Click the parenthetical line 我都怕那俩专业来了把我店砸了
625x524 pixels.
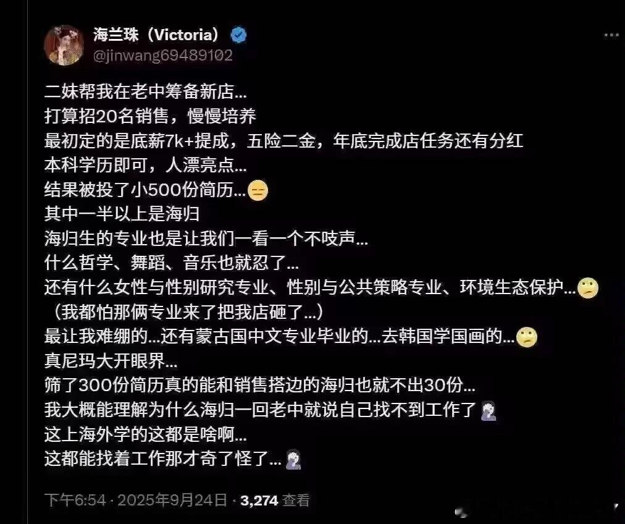pos(187,312)
